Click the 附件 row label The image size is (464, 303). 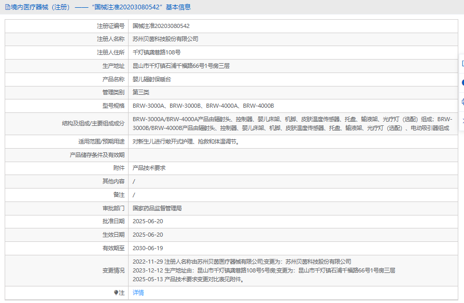point(119,168)
